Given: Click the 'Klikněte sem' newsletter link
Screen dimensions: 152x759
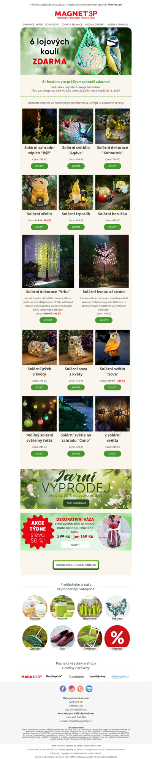Looking at the screenshot, I should (115, 5).
